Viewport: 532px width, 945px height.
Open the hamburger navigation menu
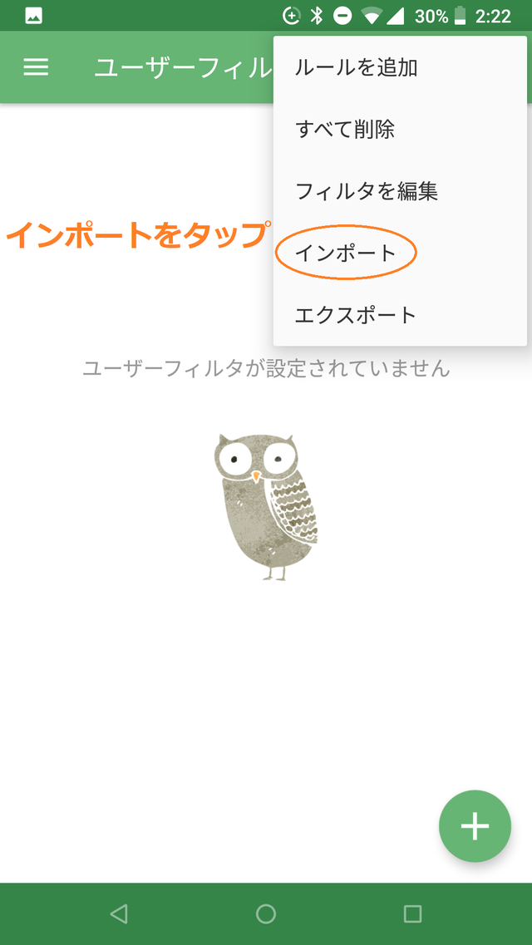36,67
